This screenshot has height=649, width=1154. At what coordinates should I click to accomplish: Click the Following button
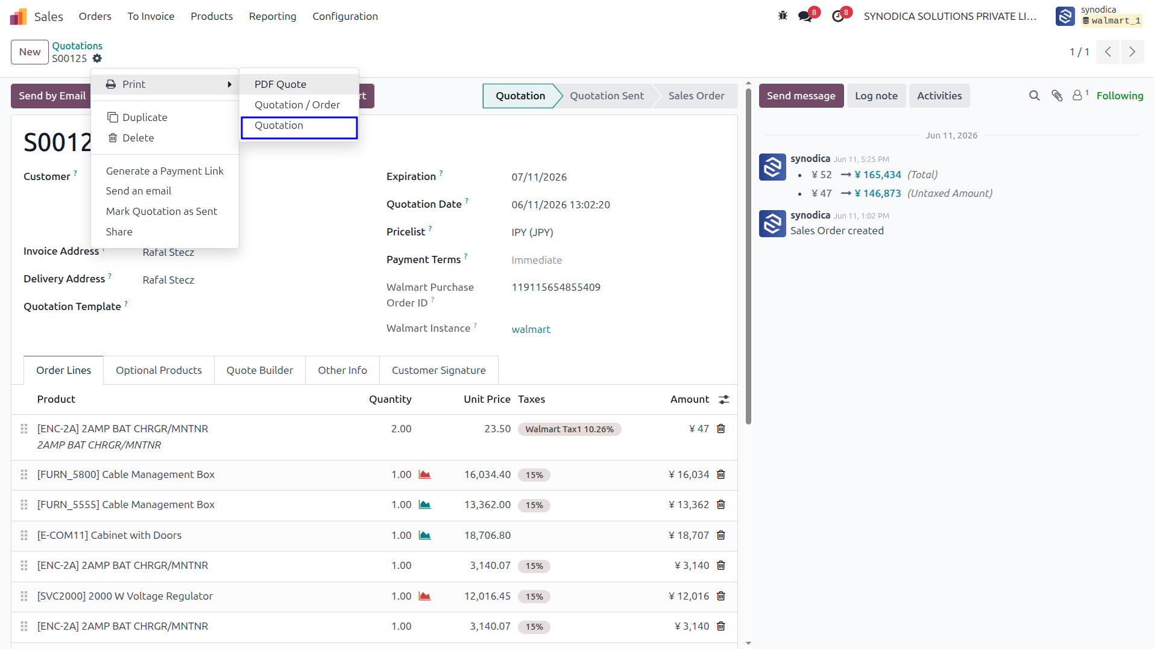pos(1120,96)
